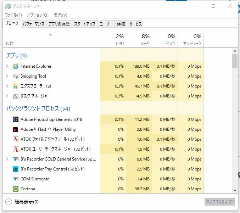The image size is (240, 213).
Task: Click the 簡易表示 up-arrow circle icon
Action: [9, 202]
